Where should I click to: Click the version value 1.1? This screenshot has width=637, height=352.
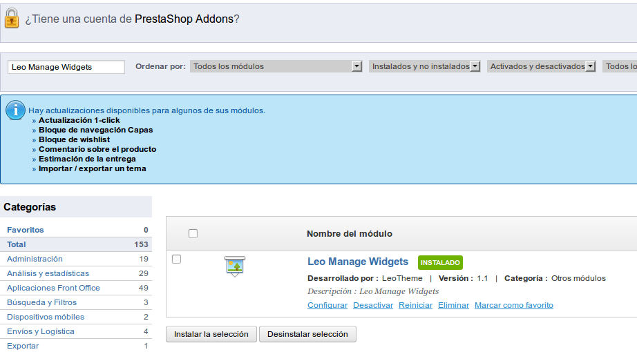coord(482,279)
